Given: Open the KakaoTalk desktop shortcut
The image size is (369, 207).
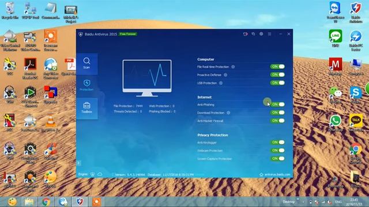Looking at the screenshot, I should 356,123.
